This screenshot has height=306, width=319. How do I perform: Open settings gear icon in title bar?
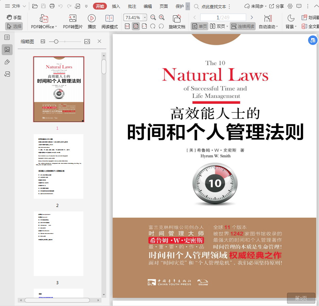pyautogui.click(x=290, y=6)
